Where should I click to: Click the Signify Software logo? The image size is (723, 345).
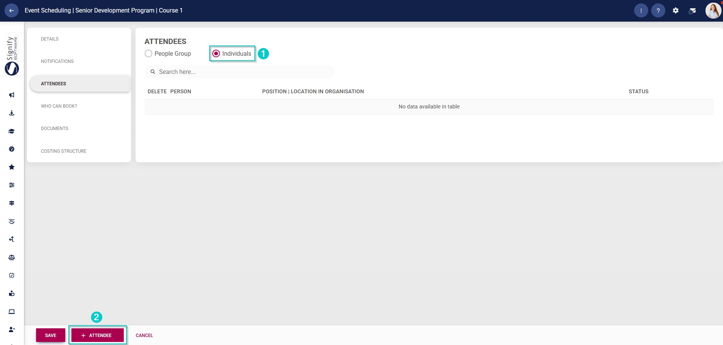point(12,55)
